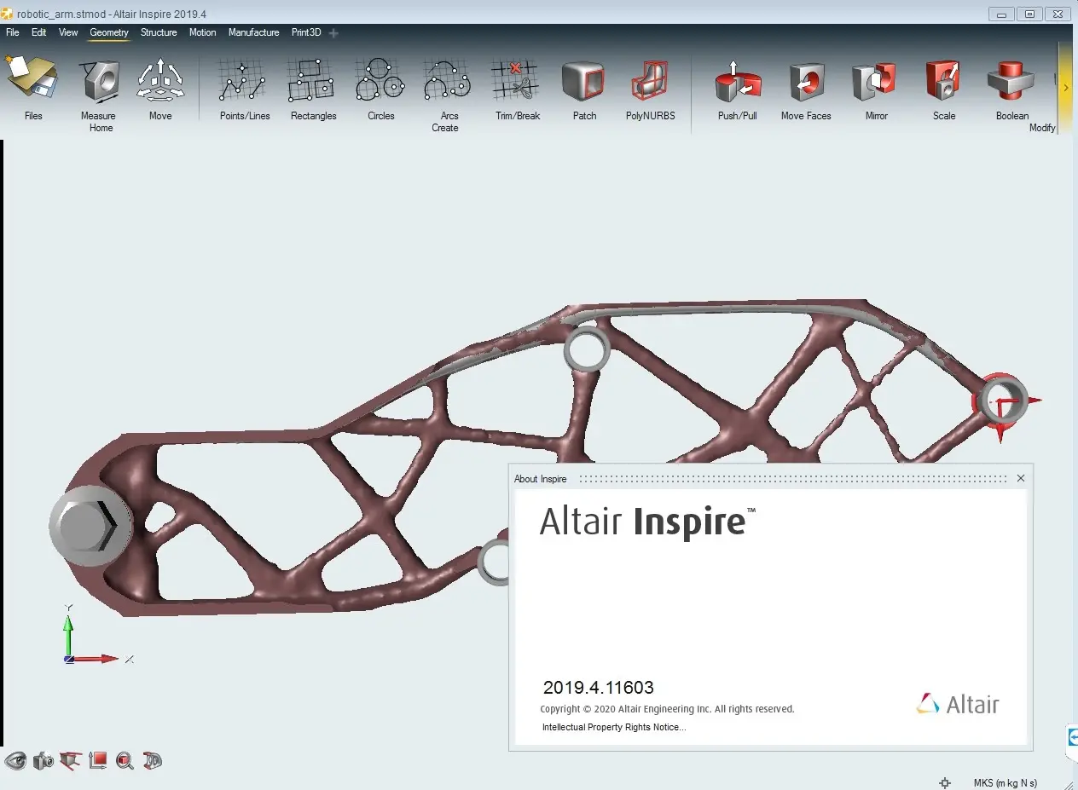Image resolution: width=1078 pixels, height=790 pixels.
Task: Activate the Move tool
Action: 160,81
